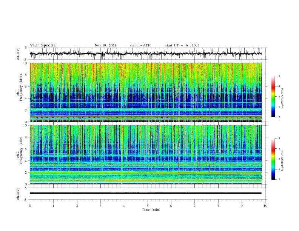This screenshot has width=299, height=231.
Task: Click the "-7" label on ch.1 colorbar
Action: (x=279, y=117)
